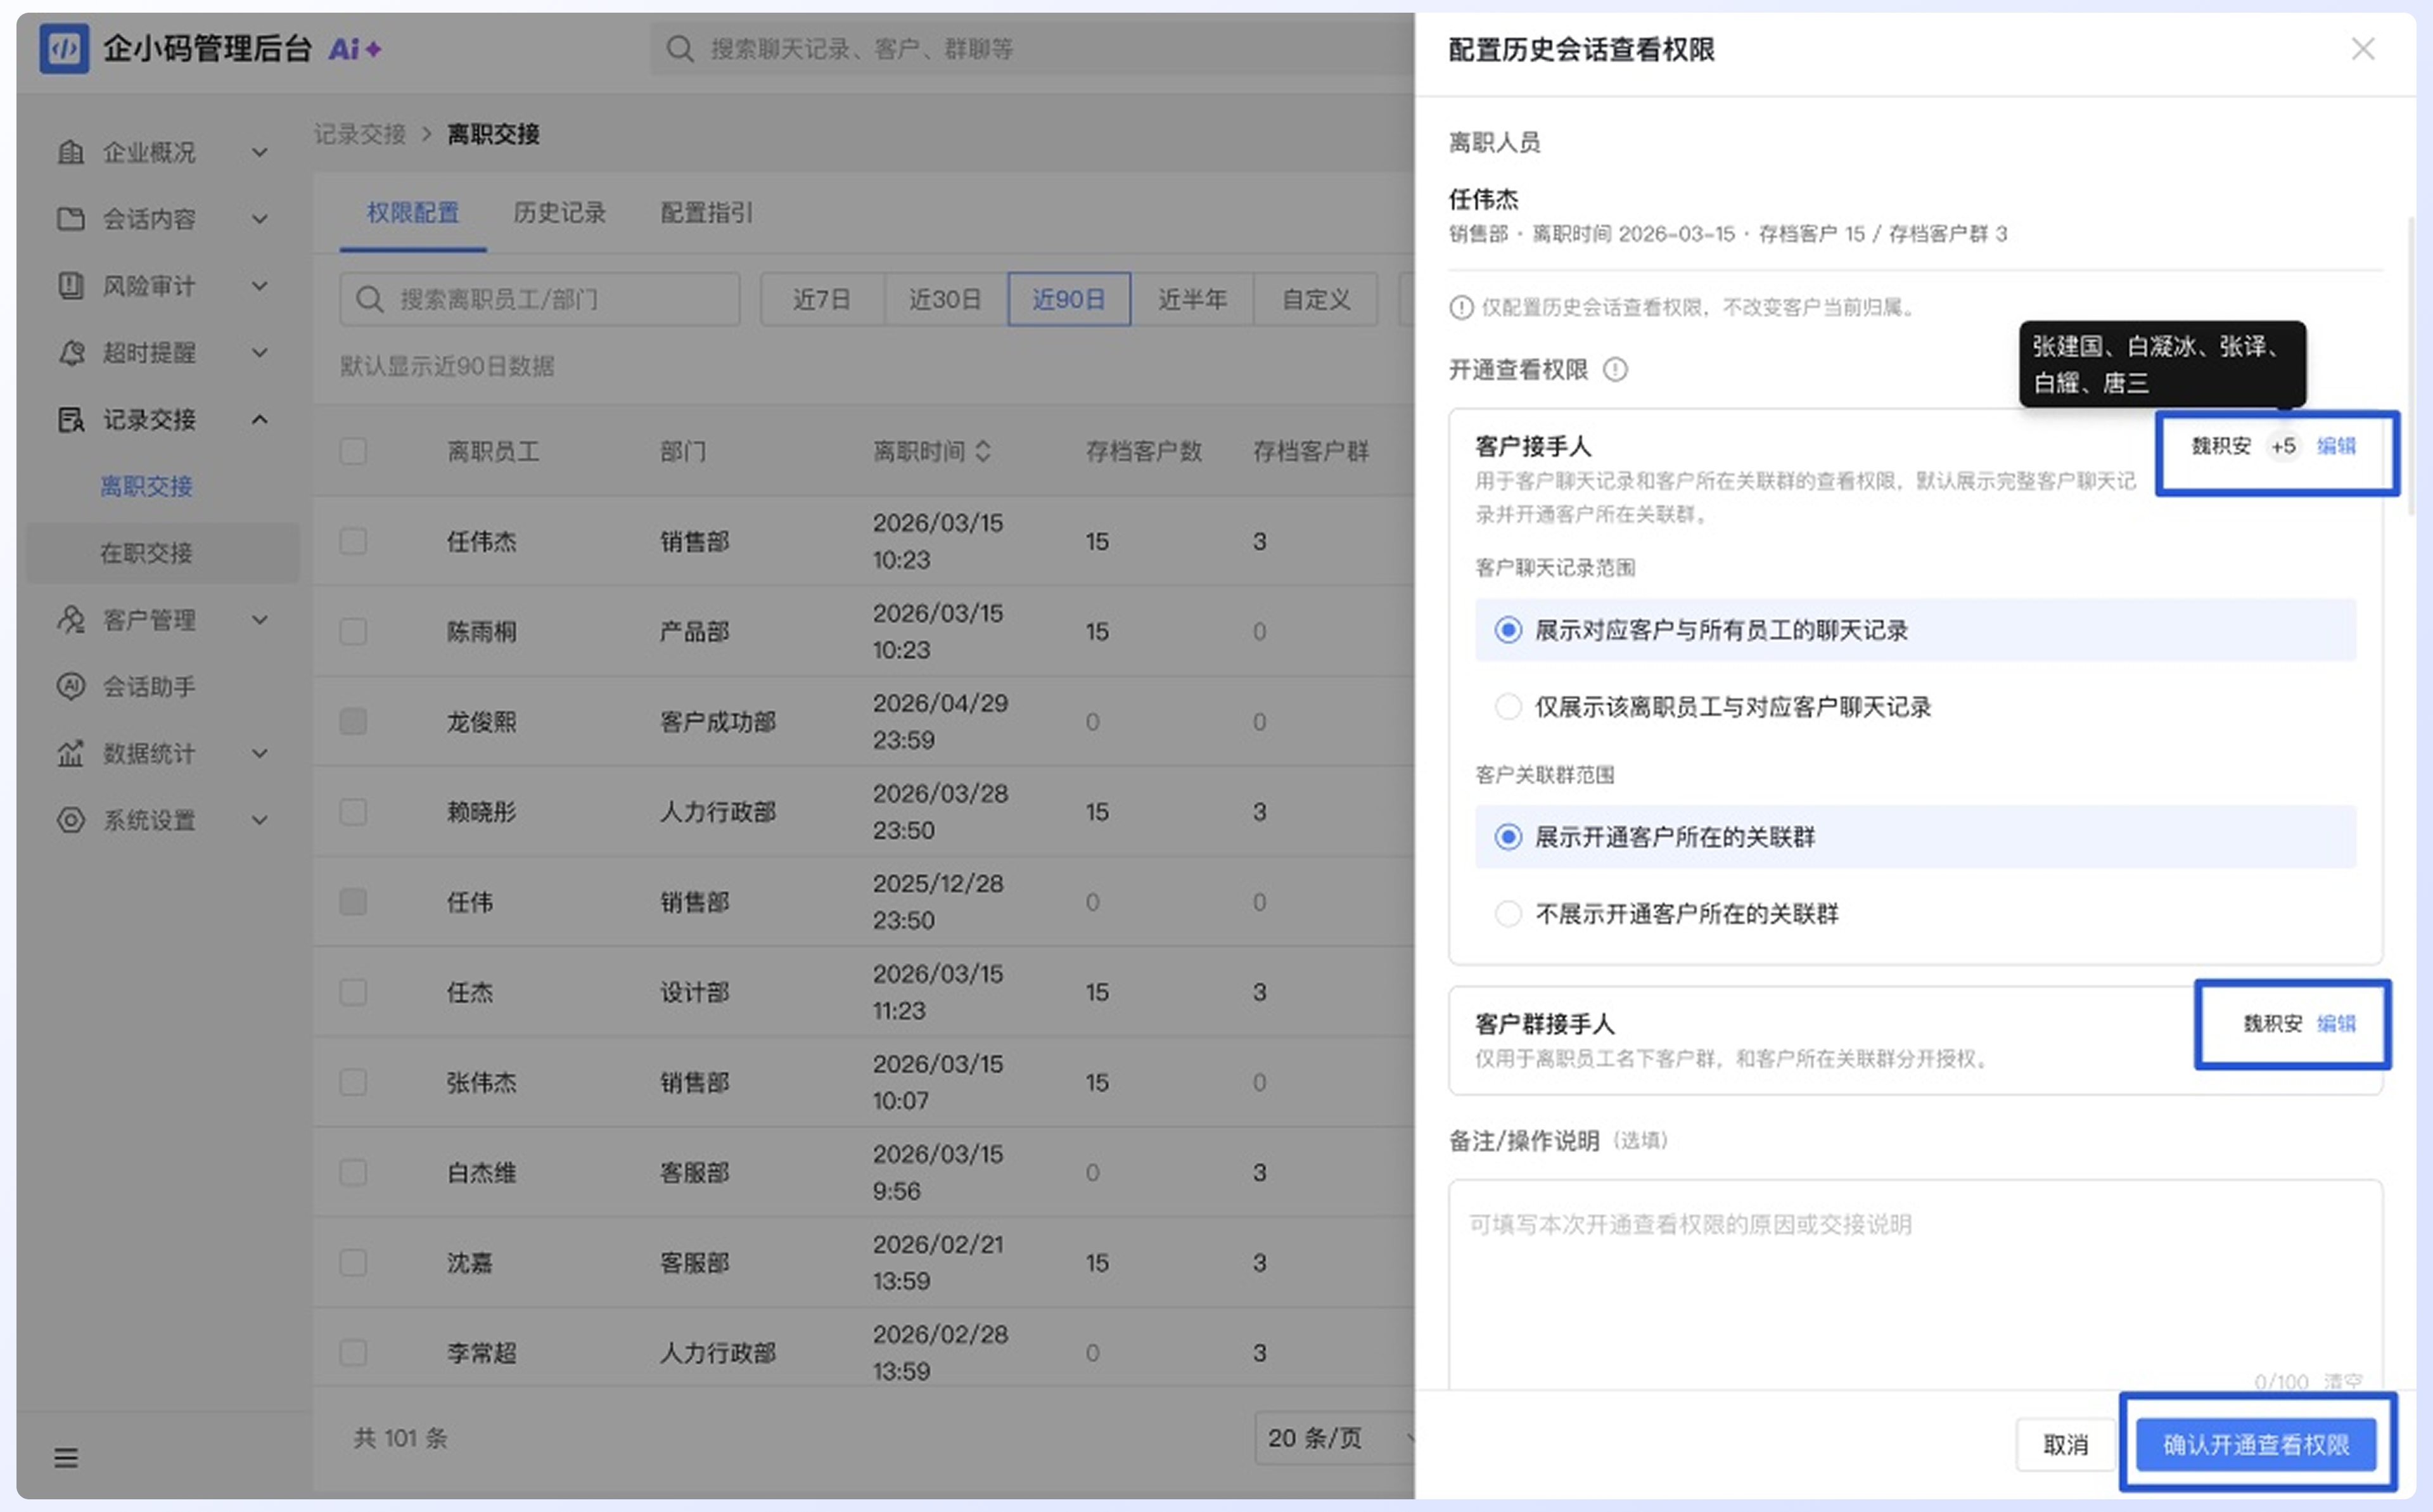The width and height of the screenshot is (2433, 1512).
Task: Select 近30日 time filter
Action: tap(945, 299)
